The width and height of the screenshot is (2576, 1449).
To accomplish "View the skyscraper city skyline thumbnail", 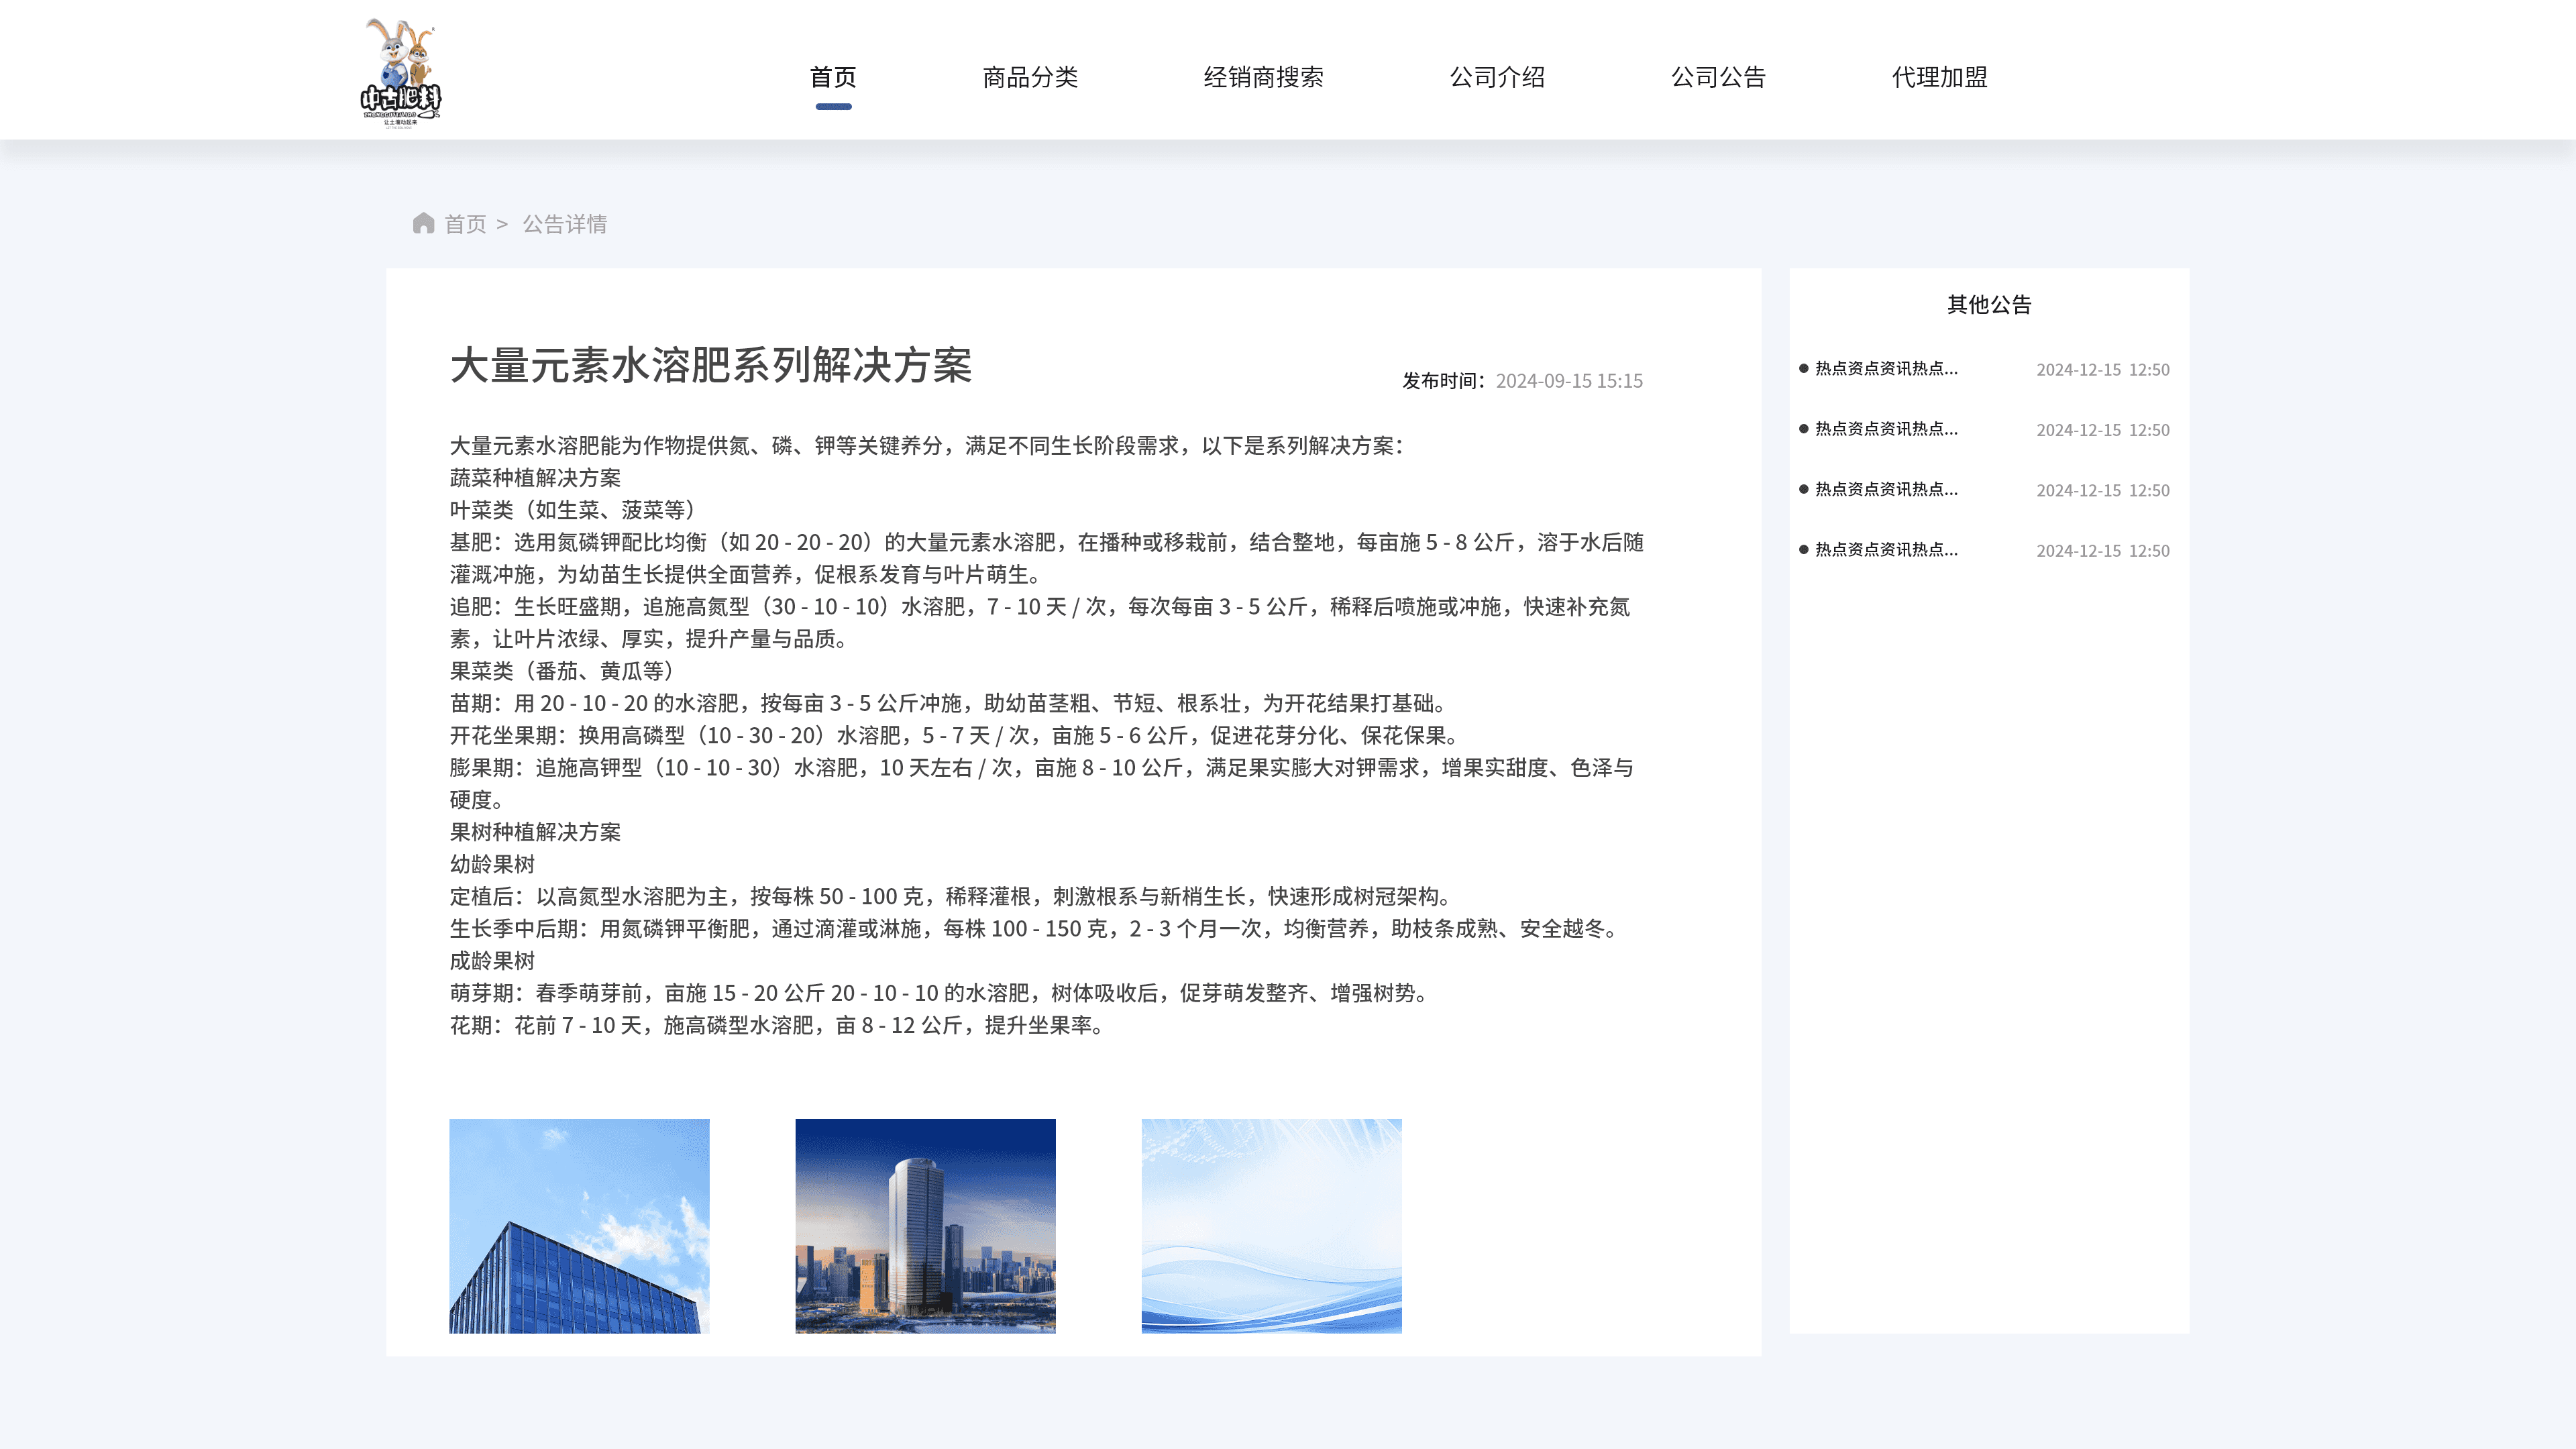I will pyautogui.click(x=925, y=1225).
